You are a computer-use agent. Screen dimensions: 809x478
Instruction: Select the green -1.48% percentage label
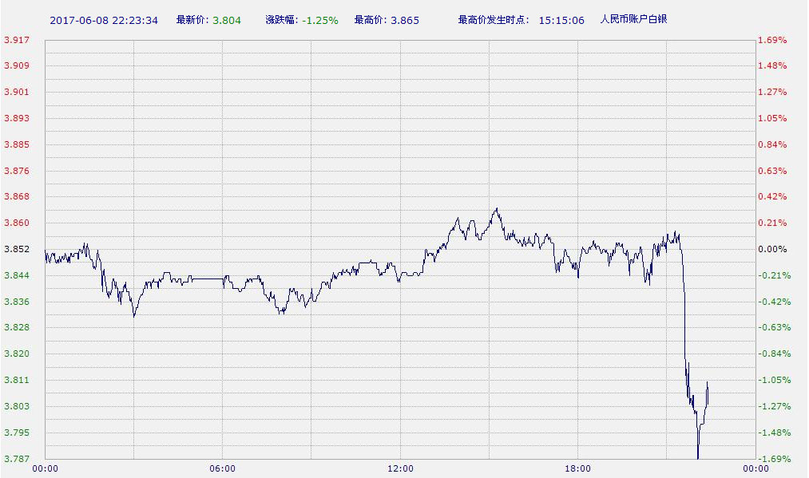pos(775,433)
